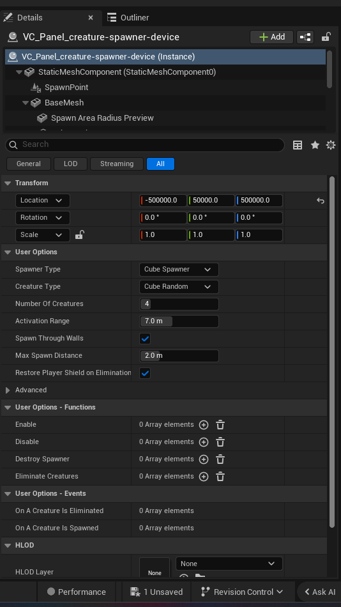Open the Scale type dropdown
This screenshot has width=341, height=607.
(43, 235)
